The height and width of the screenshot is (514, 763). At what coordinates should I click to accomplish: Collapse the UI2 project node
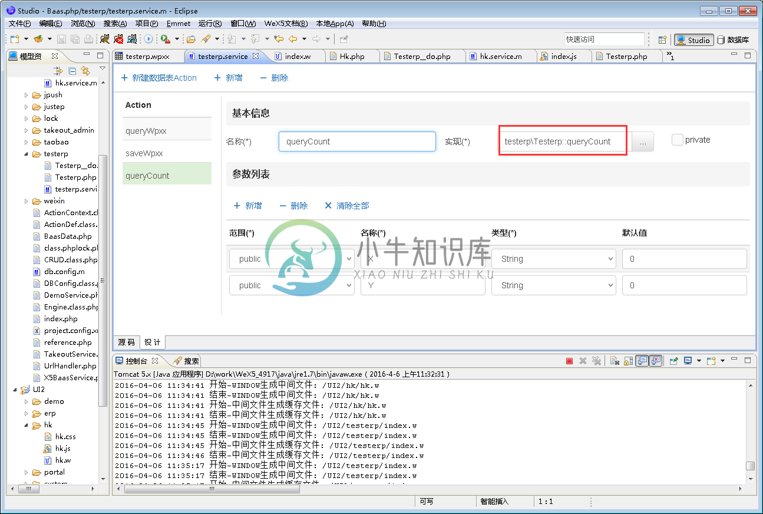[x=15, y=390]
